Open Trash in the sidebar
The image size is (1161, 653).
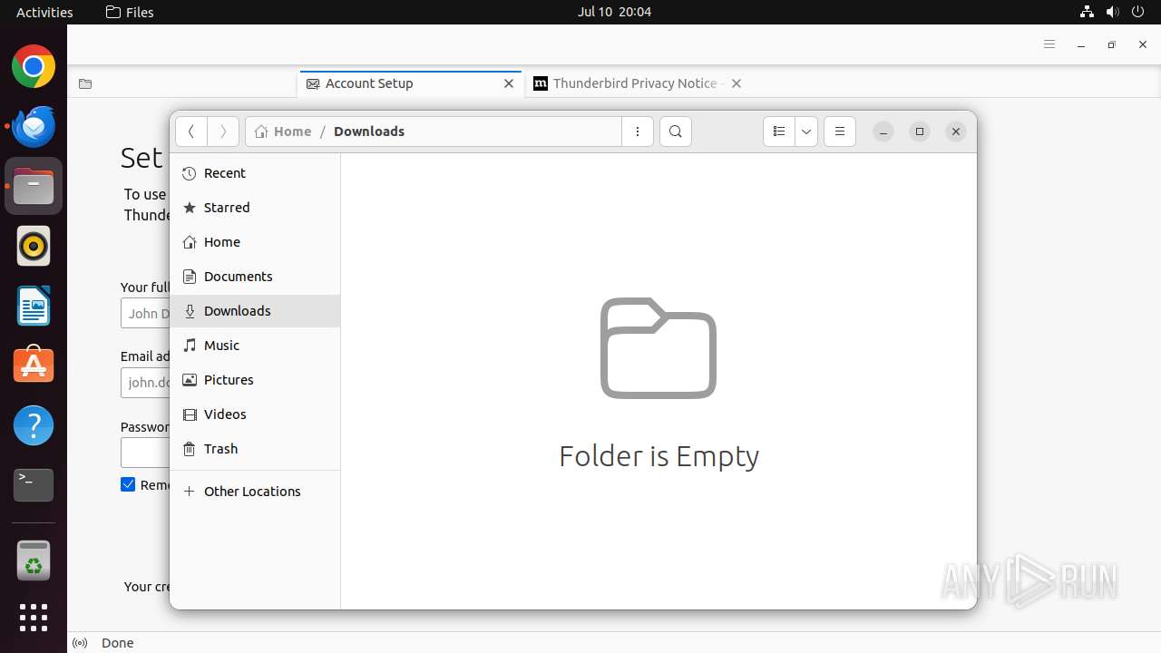click(255, 449)
